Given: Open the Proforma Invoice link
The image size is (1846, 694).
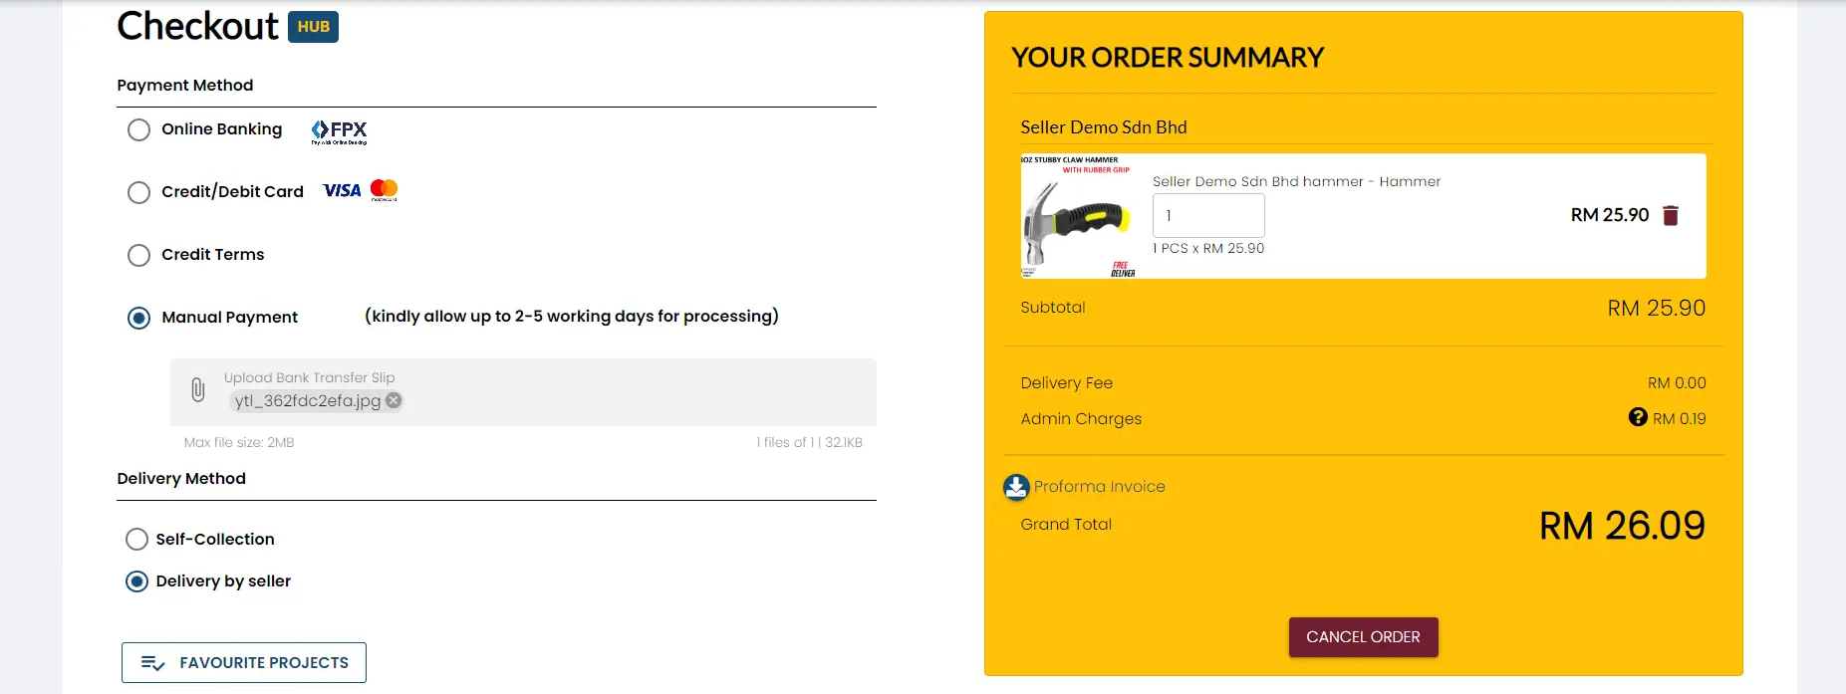Looking at the screenshot, I should click(1099, 487).
